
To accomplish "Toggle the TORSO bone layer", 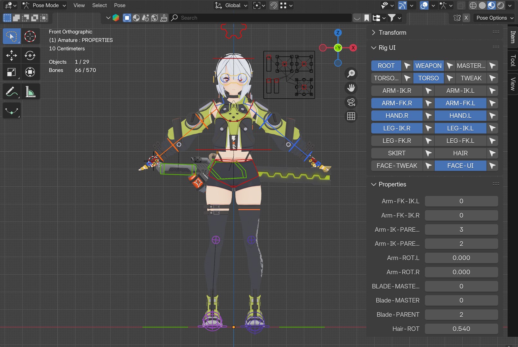I will [x=428, y=78].
